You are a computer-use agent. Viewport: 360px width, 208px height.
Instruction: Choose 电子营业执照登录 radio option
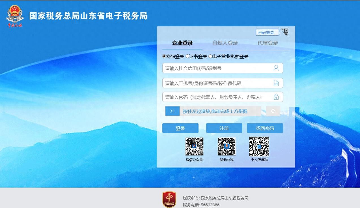point(210,56)
